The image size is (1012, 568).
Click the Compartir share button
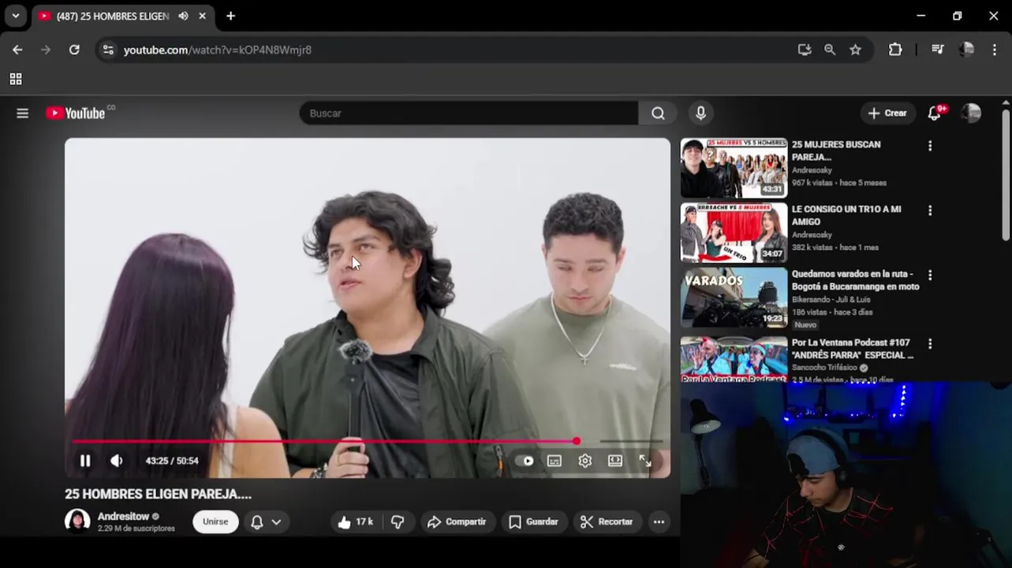457,521
